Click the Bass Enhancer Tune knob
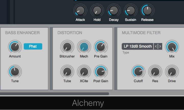 click(15, 72)
